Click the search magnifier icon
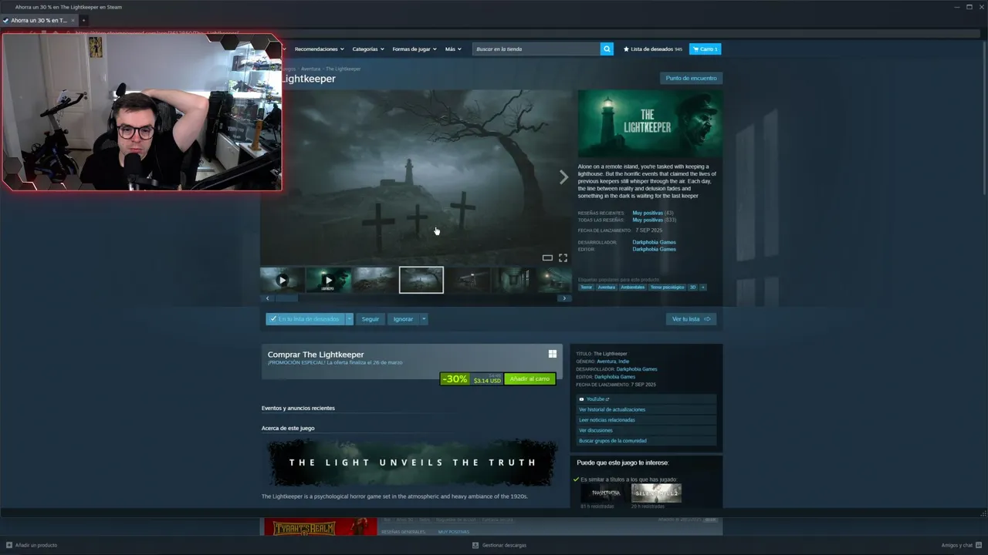 click(607, 49)
